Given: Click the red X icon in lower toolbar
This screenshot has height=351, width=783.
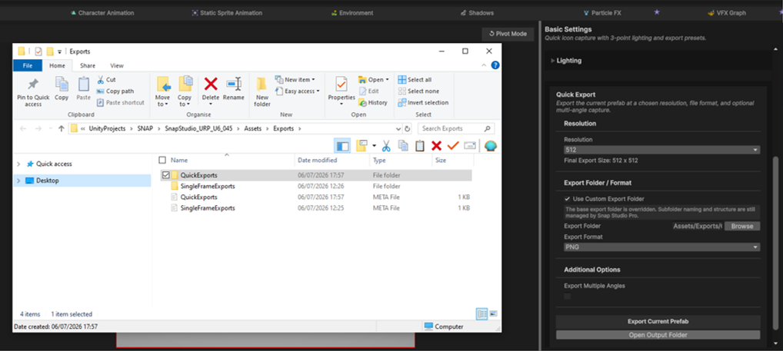Looking at the screenshot, I should [x=436, y=146].
